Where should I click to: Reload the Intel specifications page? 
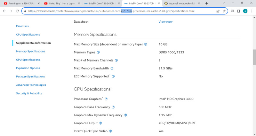pos(18,11)
